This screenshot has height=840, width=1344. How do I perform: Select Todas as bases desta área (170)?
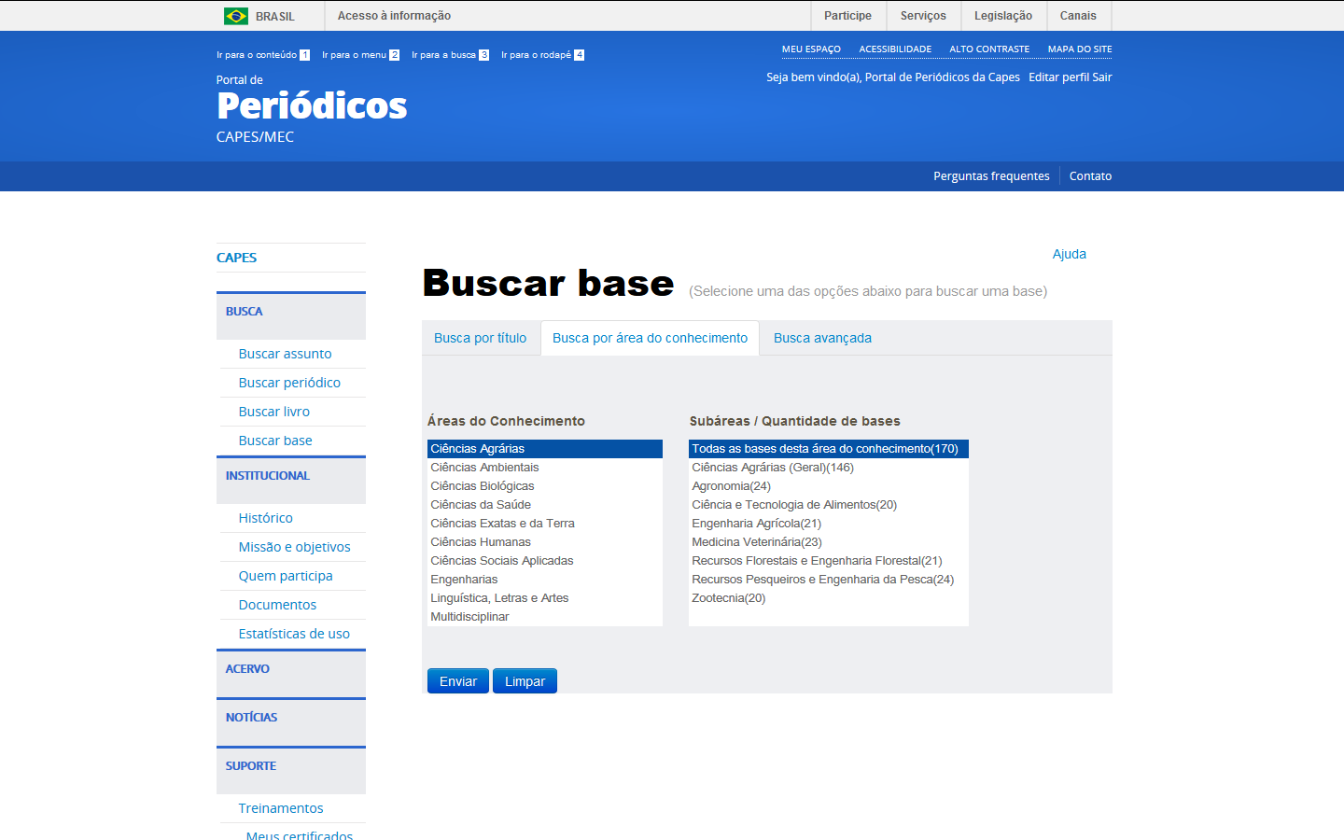829,449
